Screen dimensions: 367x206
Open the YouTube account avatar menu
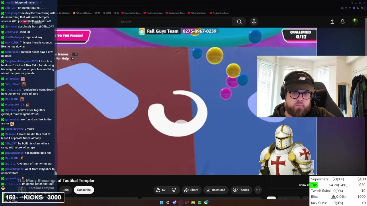point(355,21)
